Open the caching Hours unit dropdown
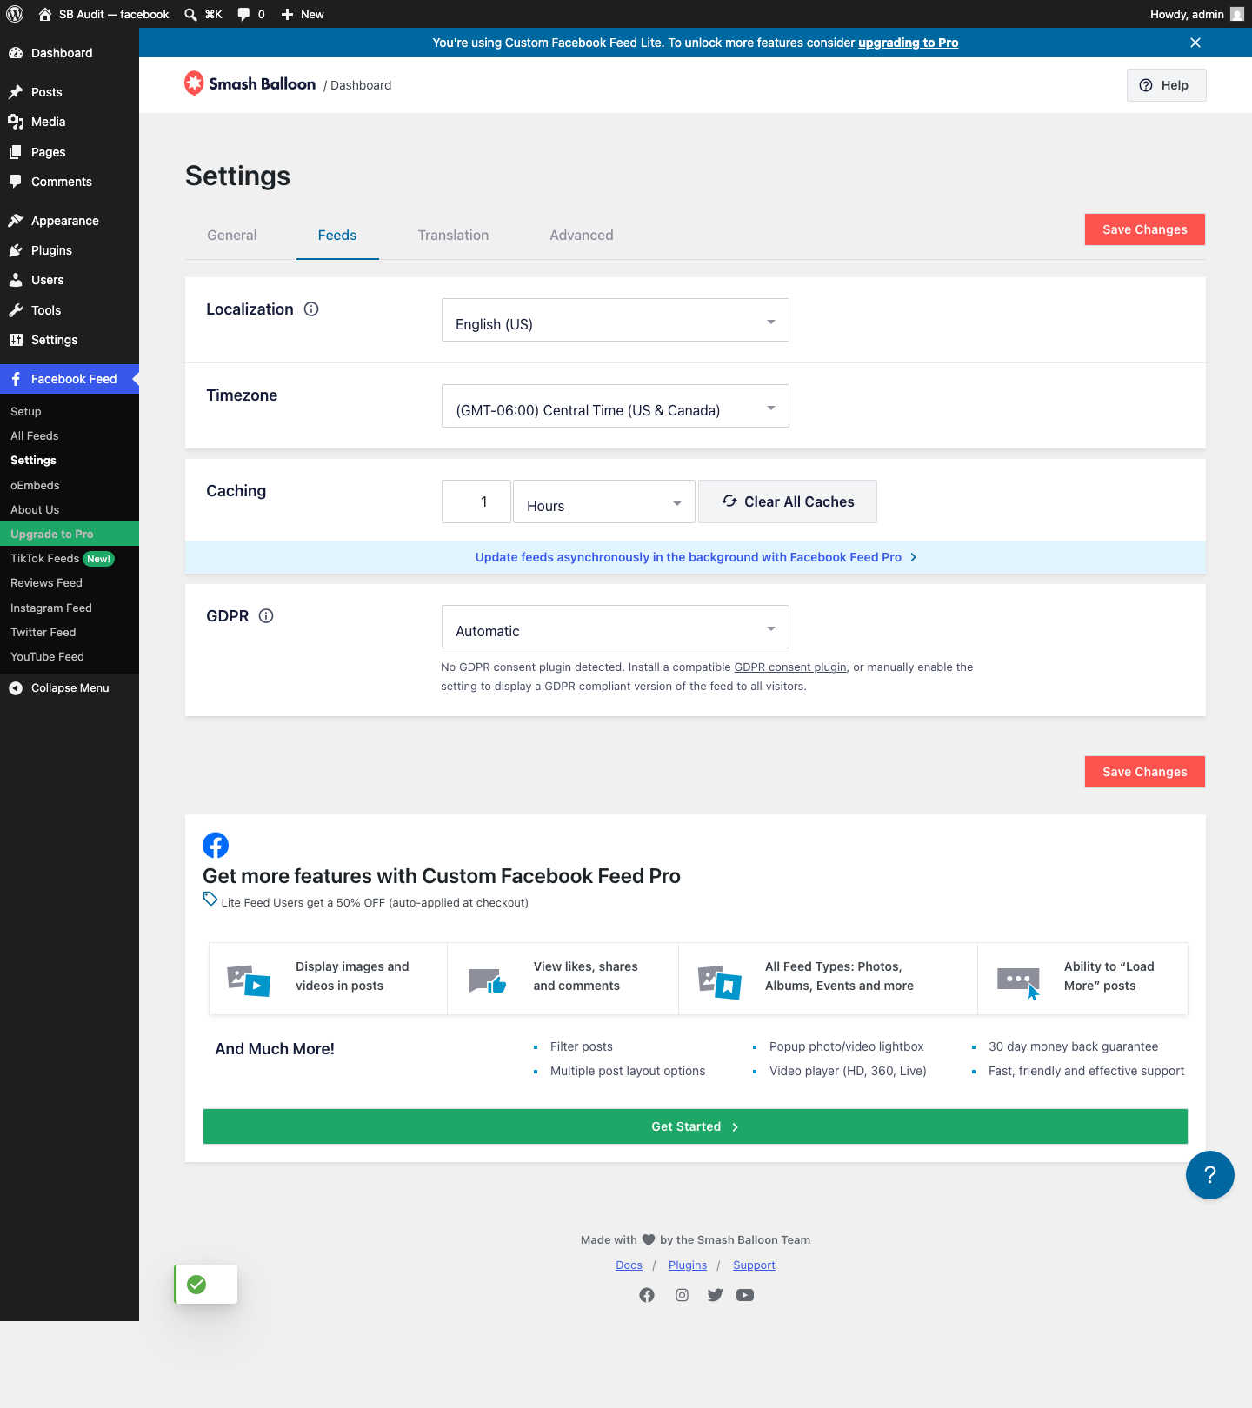1252x1408 pixels. (604, 501)
